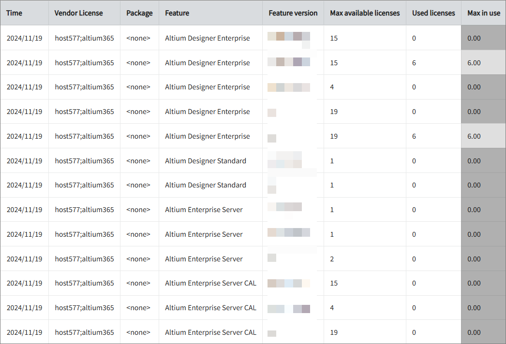The width and height of the screenshot is (506, 344).
Task: Click the Altium Designer Enterprise row showing 6 used licenses
Action: coord(208,62)
